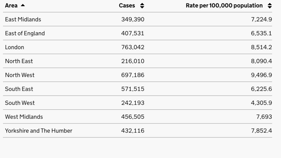Click London's case count 763,042
This screenshot has width=281, height=158.
click(x=133, y=47)
